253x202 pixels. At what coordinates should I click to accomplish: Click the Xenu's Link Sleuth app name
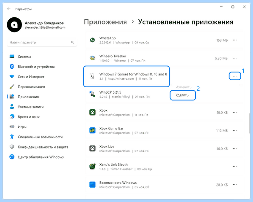click(x=113, y=164)
